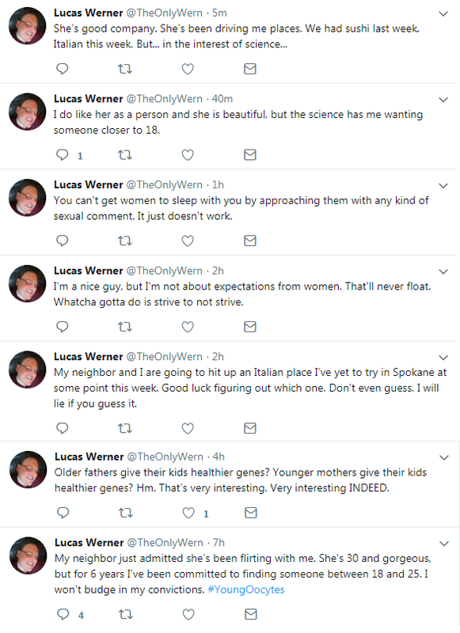Like the 7h tweet about the 30-year-old neighbor
Viewport: 460px width, 633px height.
tap(188, 615)
